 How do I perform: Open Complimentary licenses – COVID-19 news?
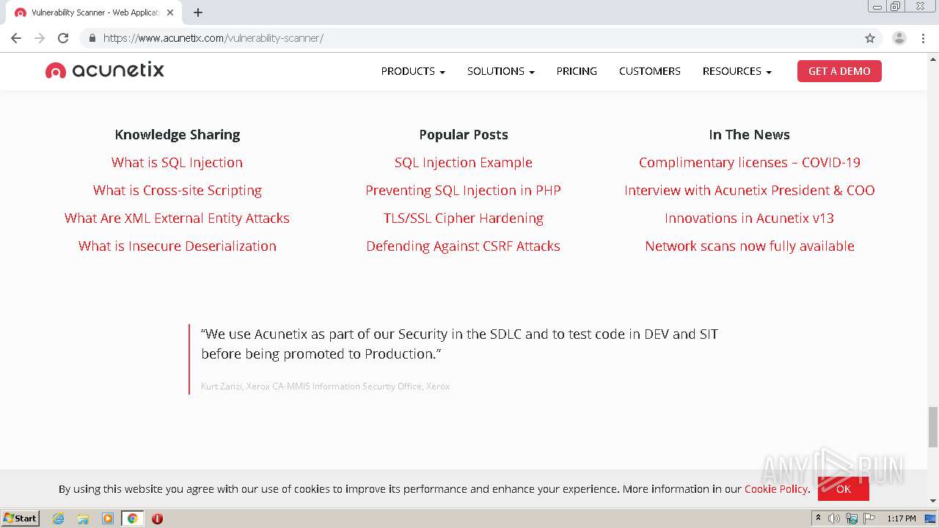click(750, 162)
